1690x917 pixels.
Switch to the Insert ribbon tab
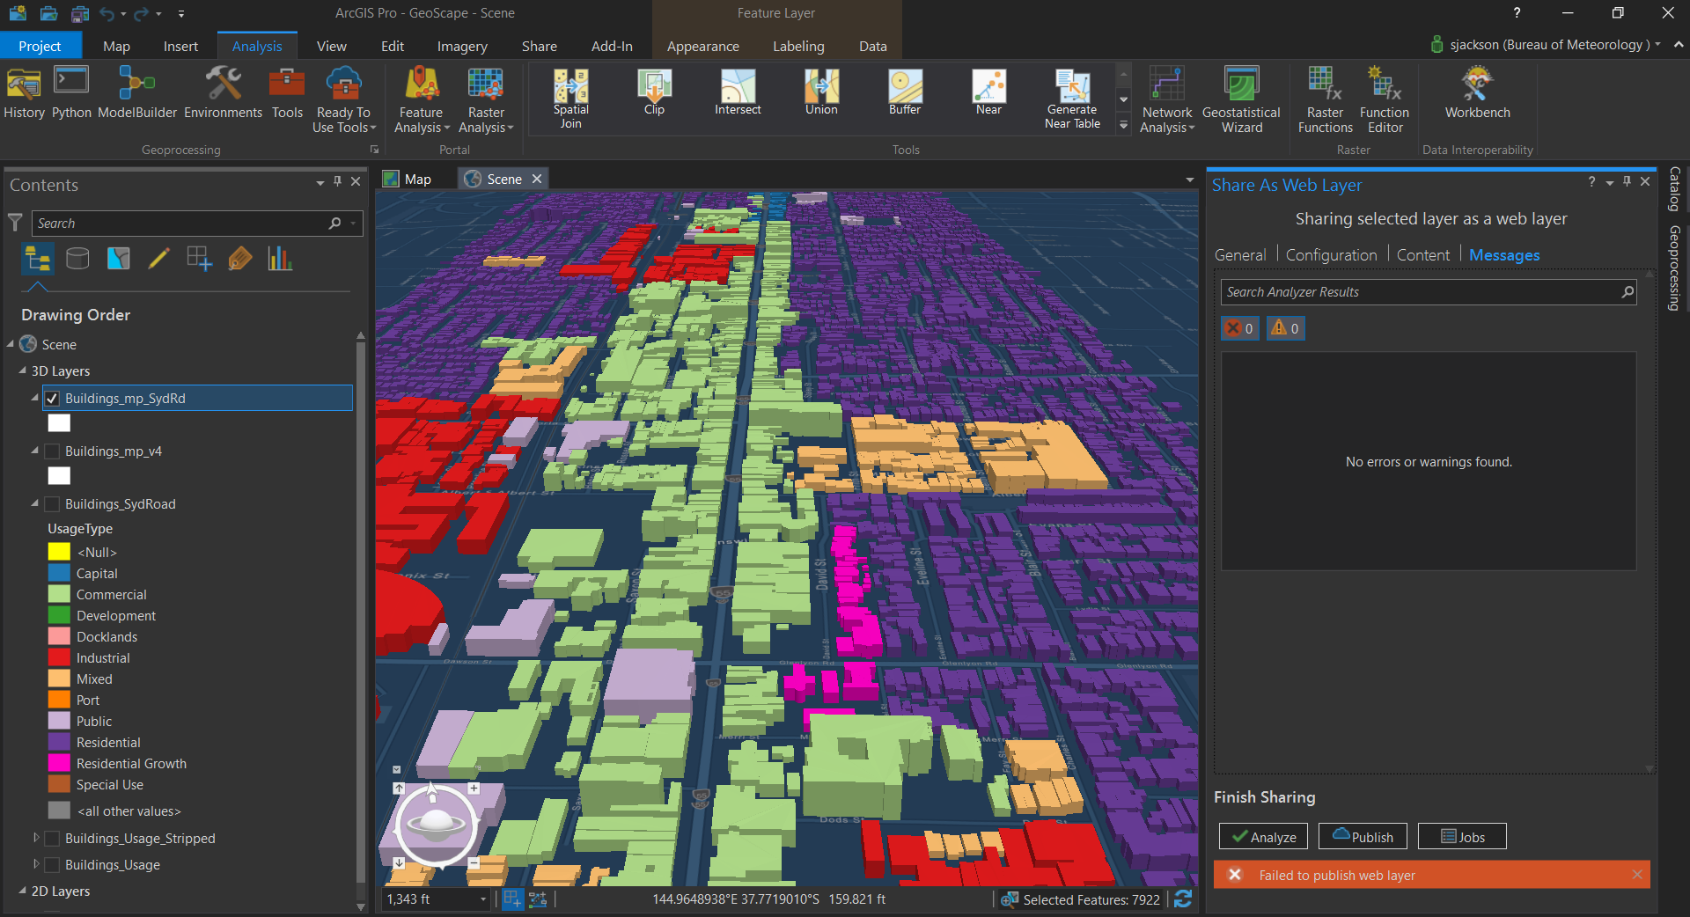click(180, 46)
